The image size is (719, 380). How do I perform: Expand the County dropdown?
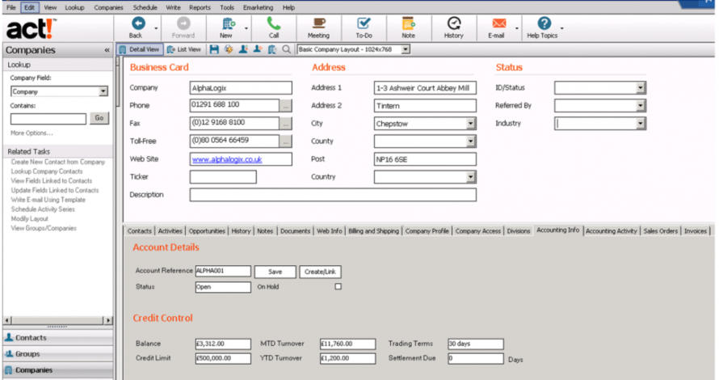[x=470, y=141]
